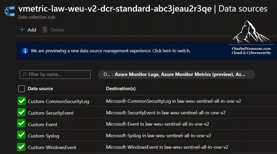277x154 pixels.
Task: Uncheck the Custom-WindowsEvent row checkbox
Action: pyautogui.click(x=21, y=147)
